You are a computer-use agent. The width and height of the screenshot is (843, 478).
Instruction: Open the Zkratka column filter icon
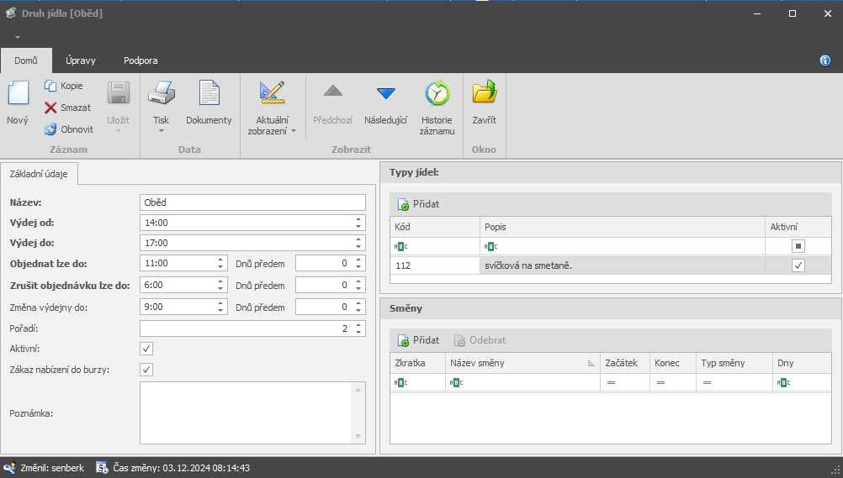(x=401, y=382)
